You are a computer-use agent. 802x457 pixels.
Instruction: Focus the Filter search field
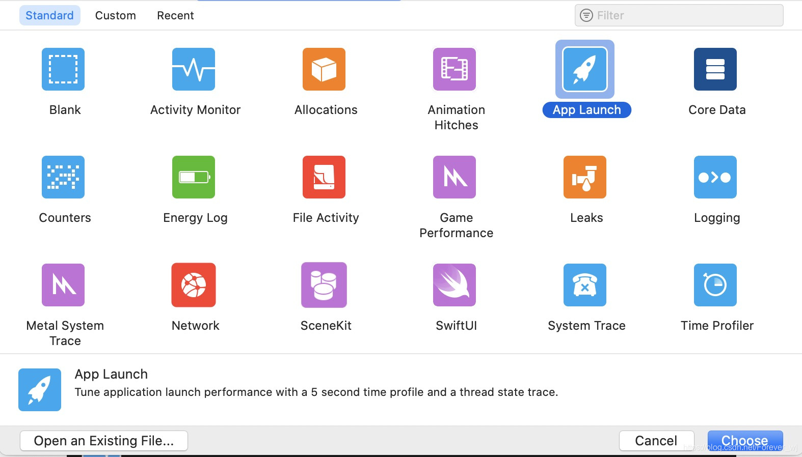(679, 15)
